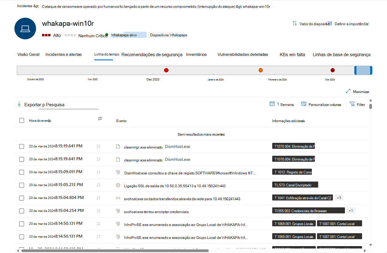Open the calendar icon beside 1 Semana
Viewport: 387px width, 253px height.
pyautogui.click(x=272, y=104)
